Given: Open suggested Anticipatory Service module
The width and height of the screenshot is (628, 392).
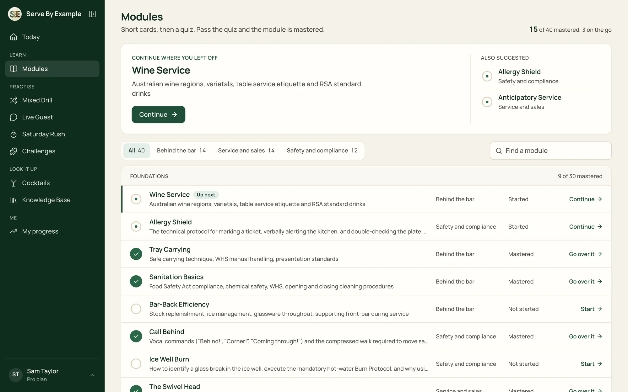Looking at the screenshot, I should 541,102.
